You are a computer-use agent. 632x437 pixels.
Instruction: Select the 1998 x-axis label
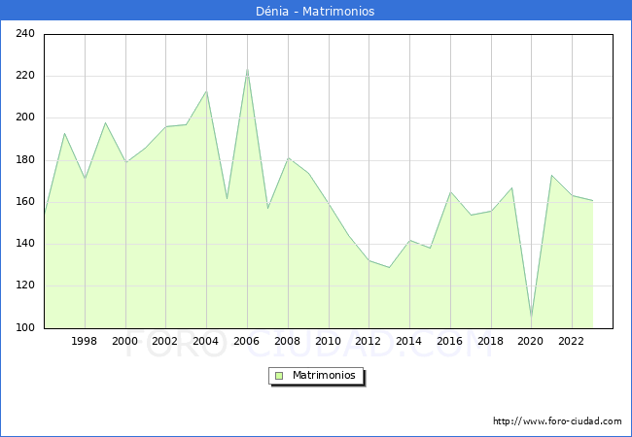[85, 341]
